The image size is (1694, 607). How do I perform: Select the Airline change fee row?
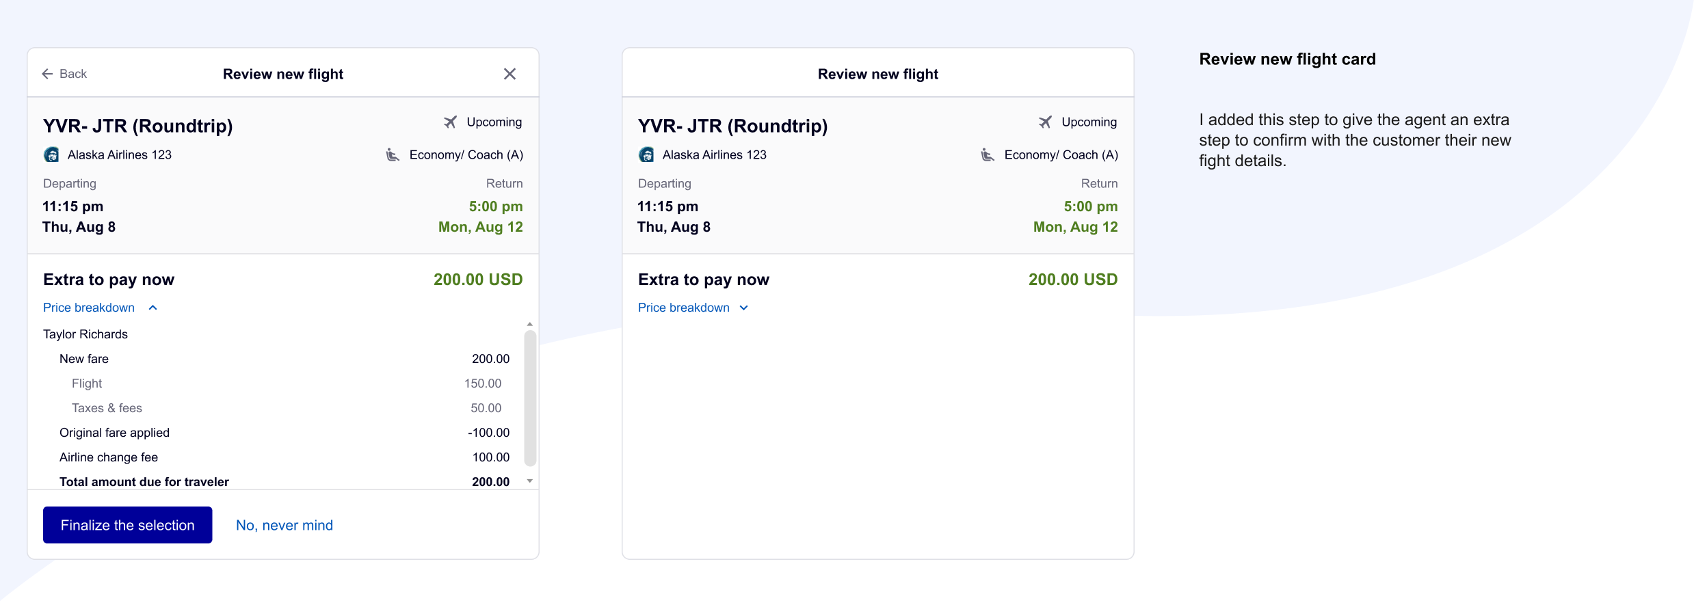[284, 457]
